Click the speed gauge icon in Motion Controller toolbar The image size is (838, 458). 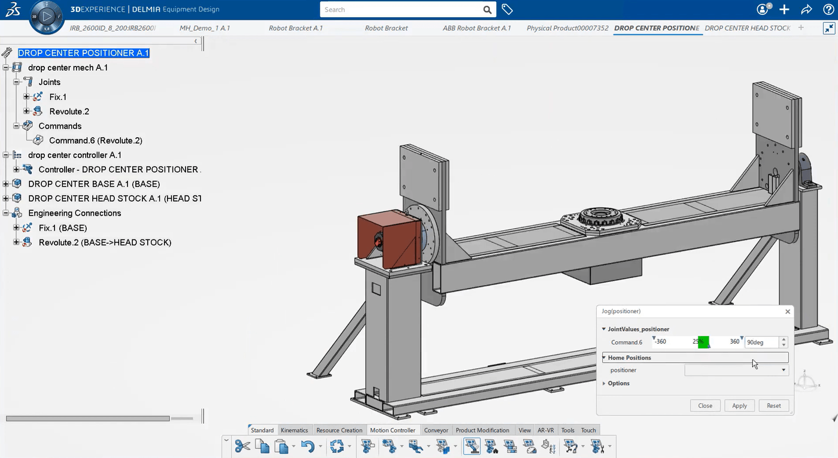[530, 446]
